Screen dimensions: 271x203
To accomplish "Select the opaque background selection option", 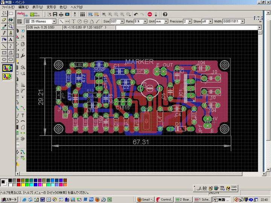I will [7, 68].
